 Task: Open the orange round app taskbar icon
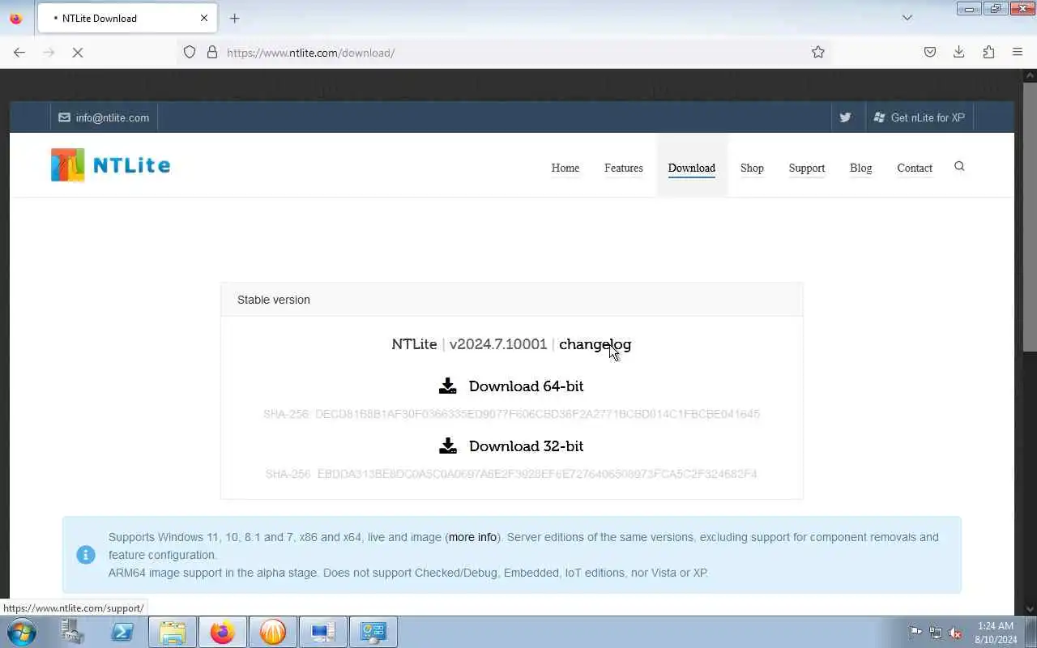(x=273, y=632)
